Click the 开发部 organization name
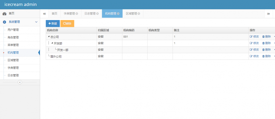 (58, 43)
